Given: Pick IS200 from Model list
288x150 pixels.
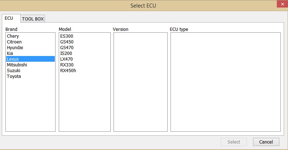Looking at the screenshot, I should point(66,53).
